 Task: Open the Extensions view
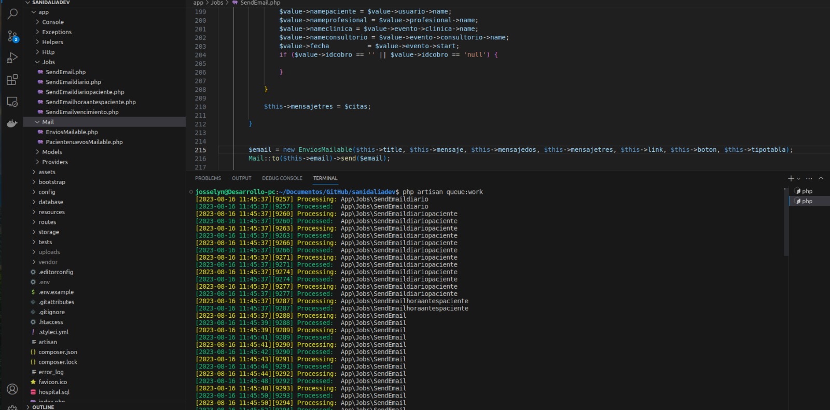point(12,80)
